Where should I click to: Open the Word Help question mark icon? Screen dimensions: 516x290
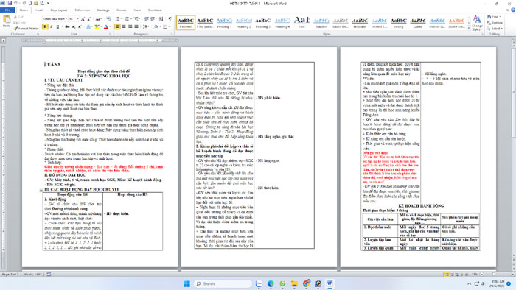coord(513,10)
